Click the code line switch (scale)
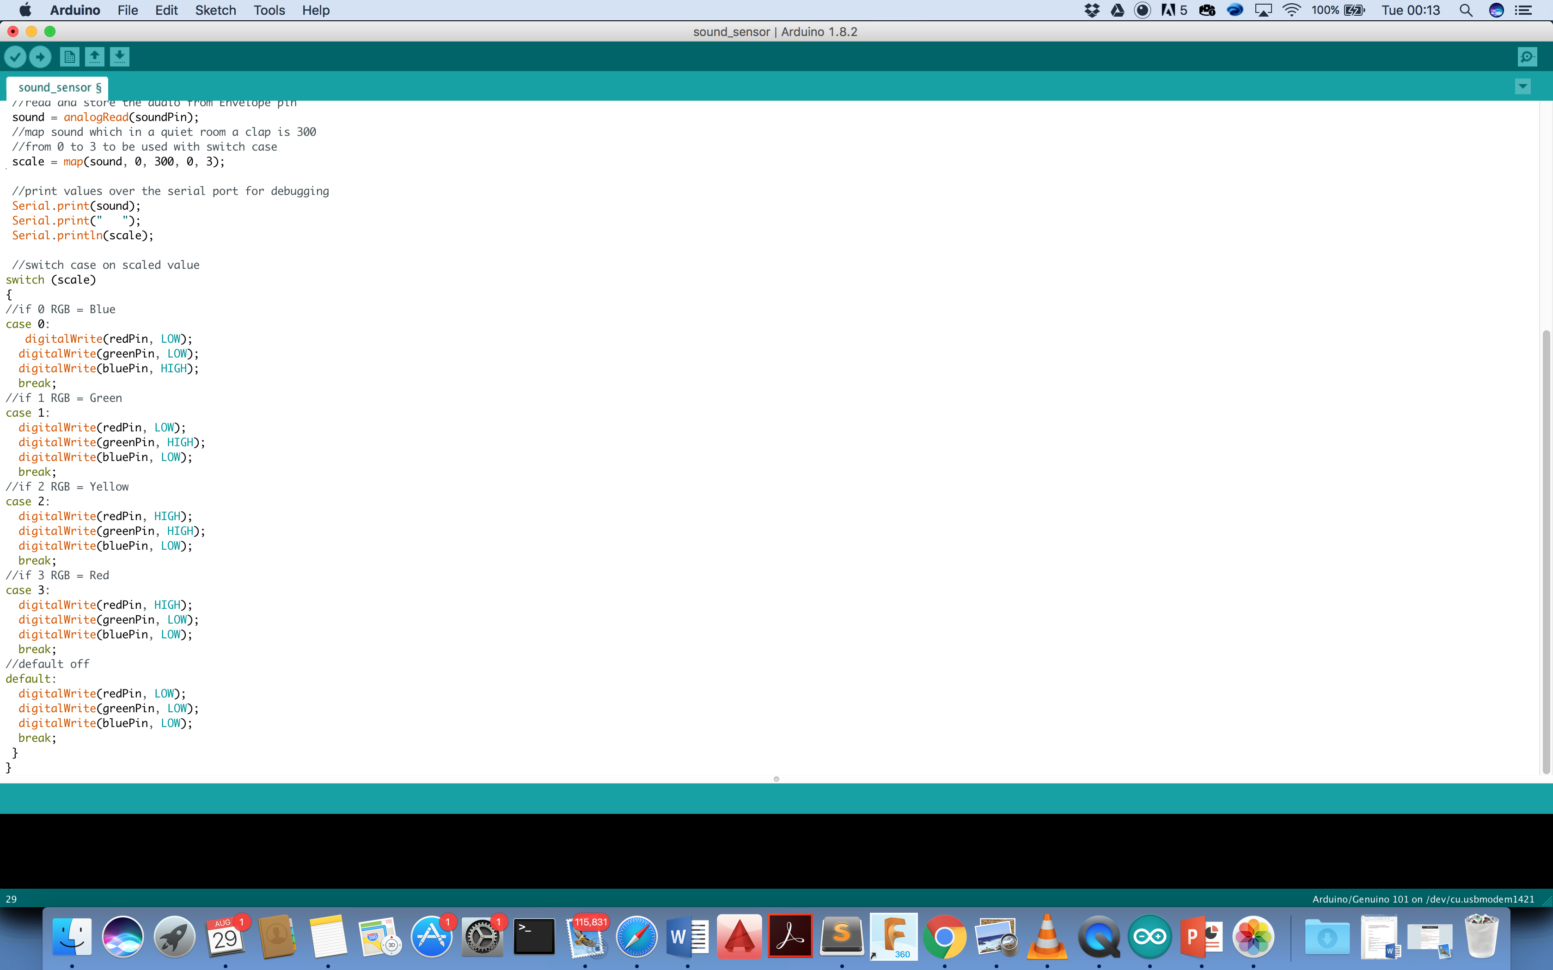This screenshot has height=970, width=1553. 51,280
